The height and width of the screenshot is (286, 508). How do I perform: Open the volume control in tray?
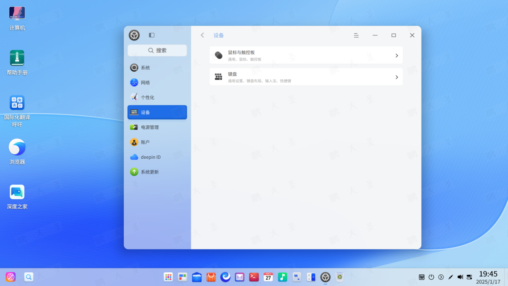point(460,277)
